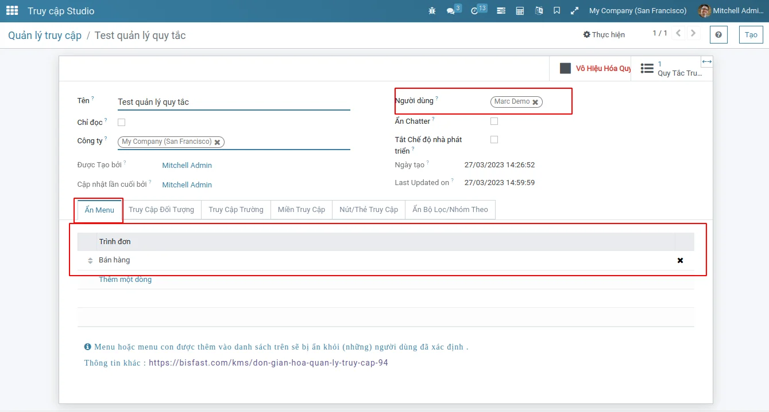
Task: Open the Thực hiện action menu
Action: (x=604, y=34)
